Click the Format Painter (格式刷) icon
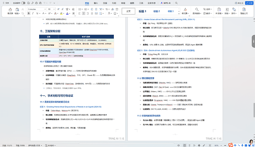 (10, 10)
